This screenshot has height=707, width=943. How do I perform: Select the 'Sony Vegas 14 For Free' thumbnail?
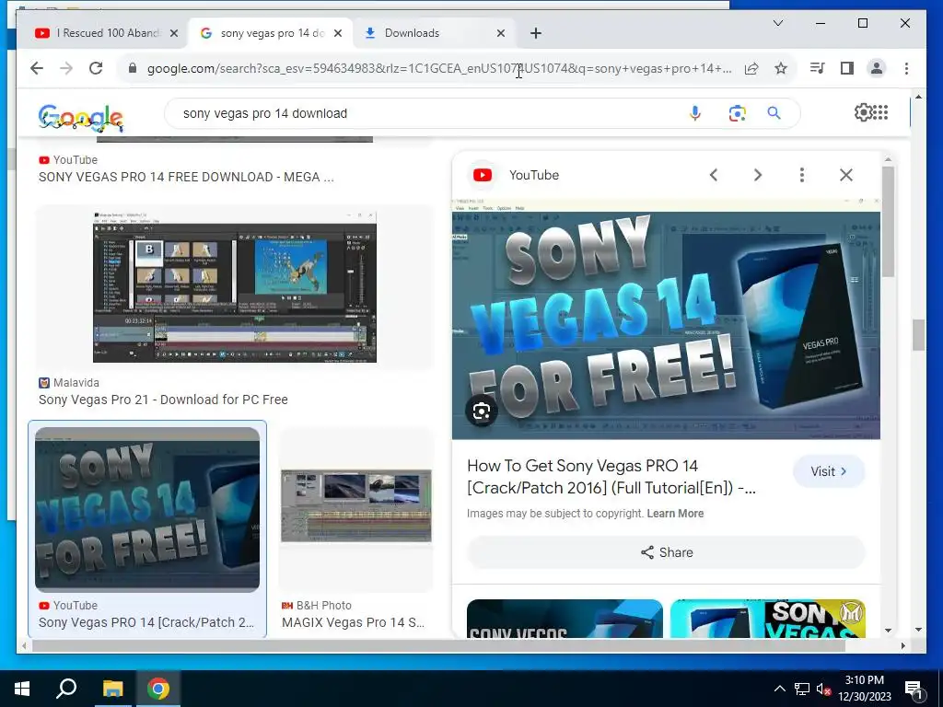click(147, 509)
